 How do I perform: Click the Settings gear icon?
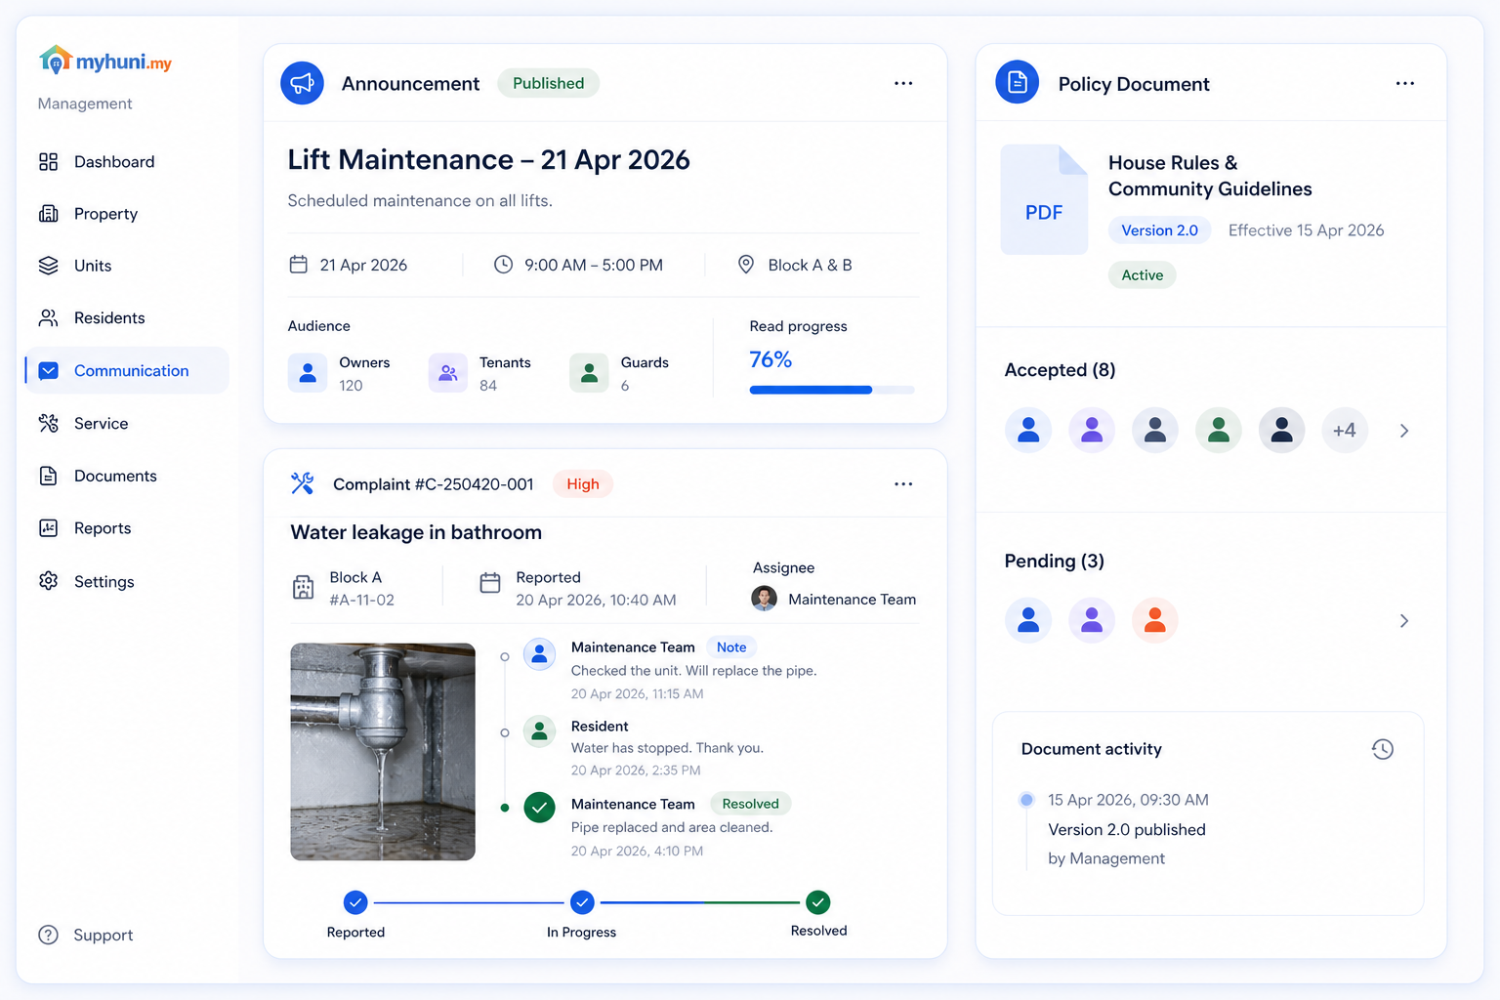click(x=48, y=581)
